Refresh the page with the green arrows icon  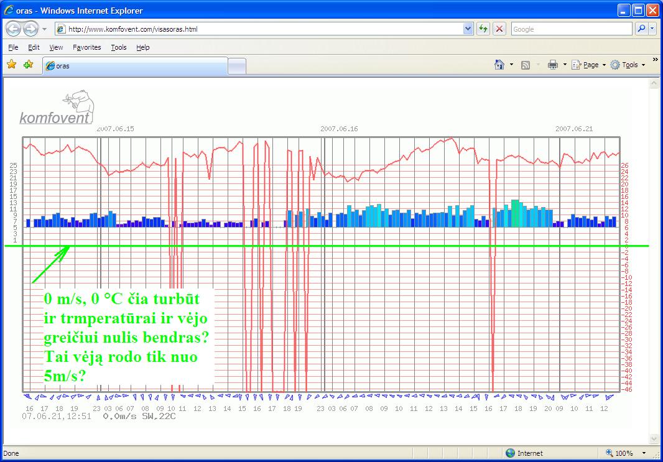point(483,29)
